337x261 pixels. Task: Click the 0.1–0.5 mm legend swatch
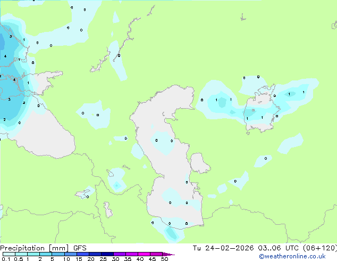click(9, 254)
